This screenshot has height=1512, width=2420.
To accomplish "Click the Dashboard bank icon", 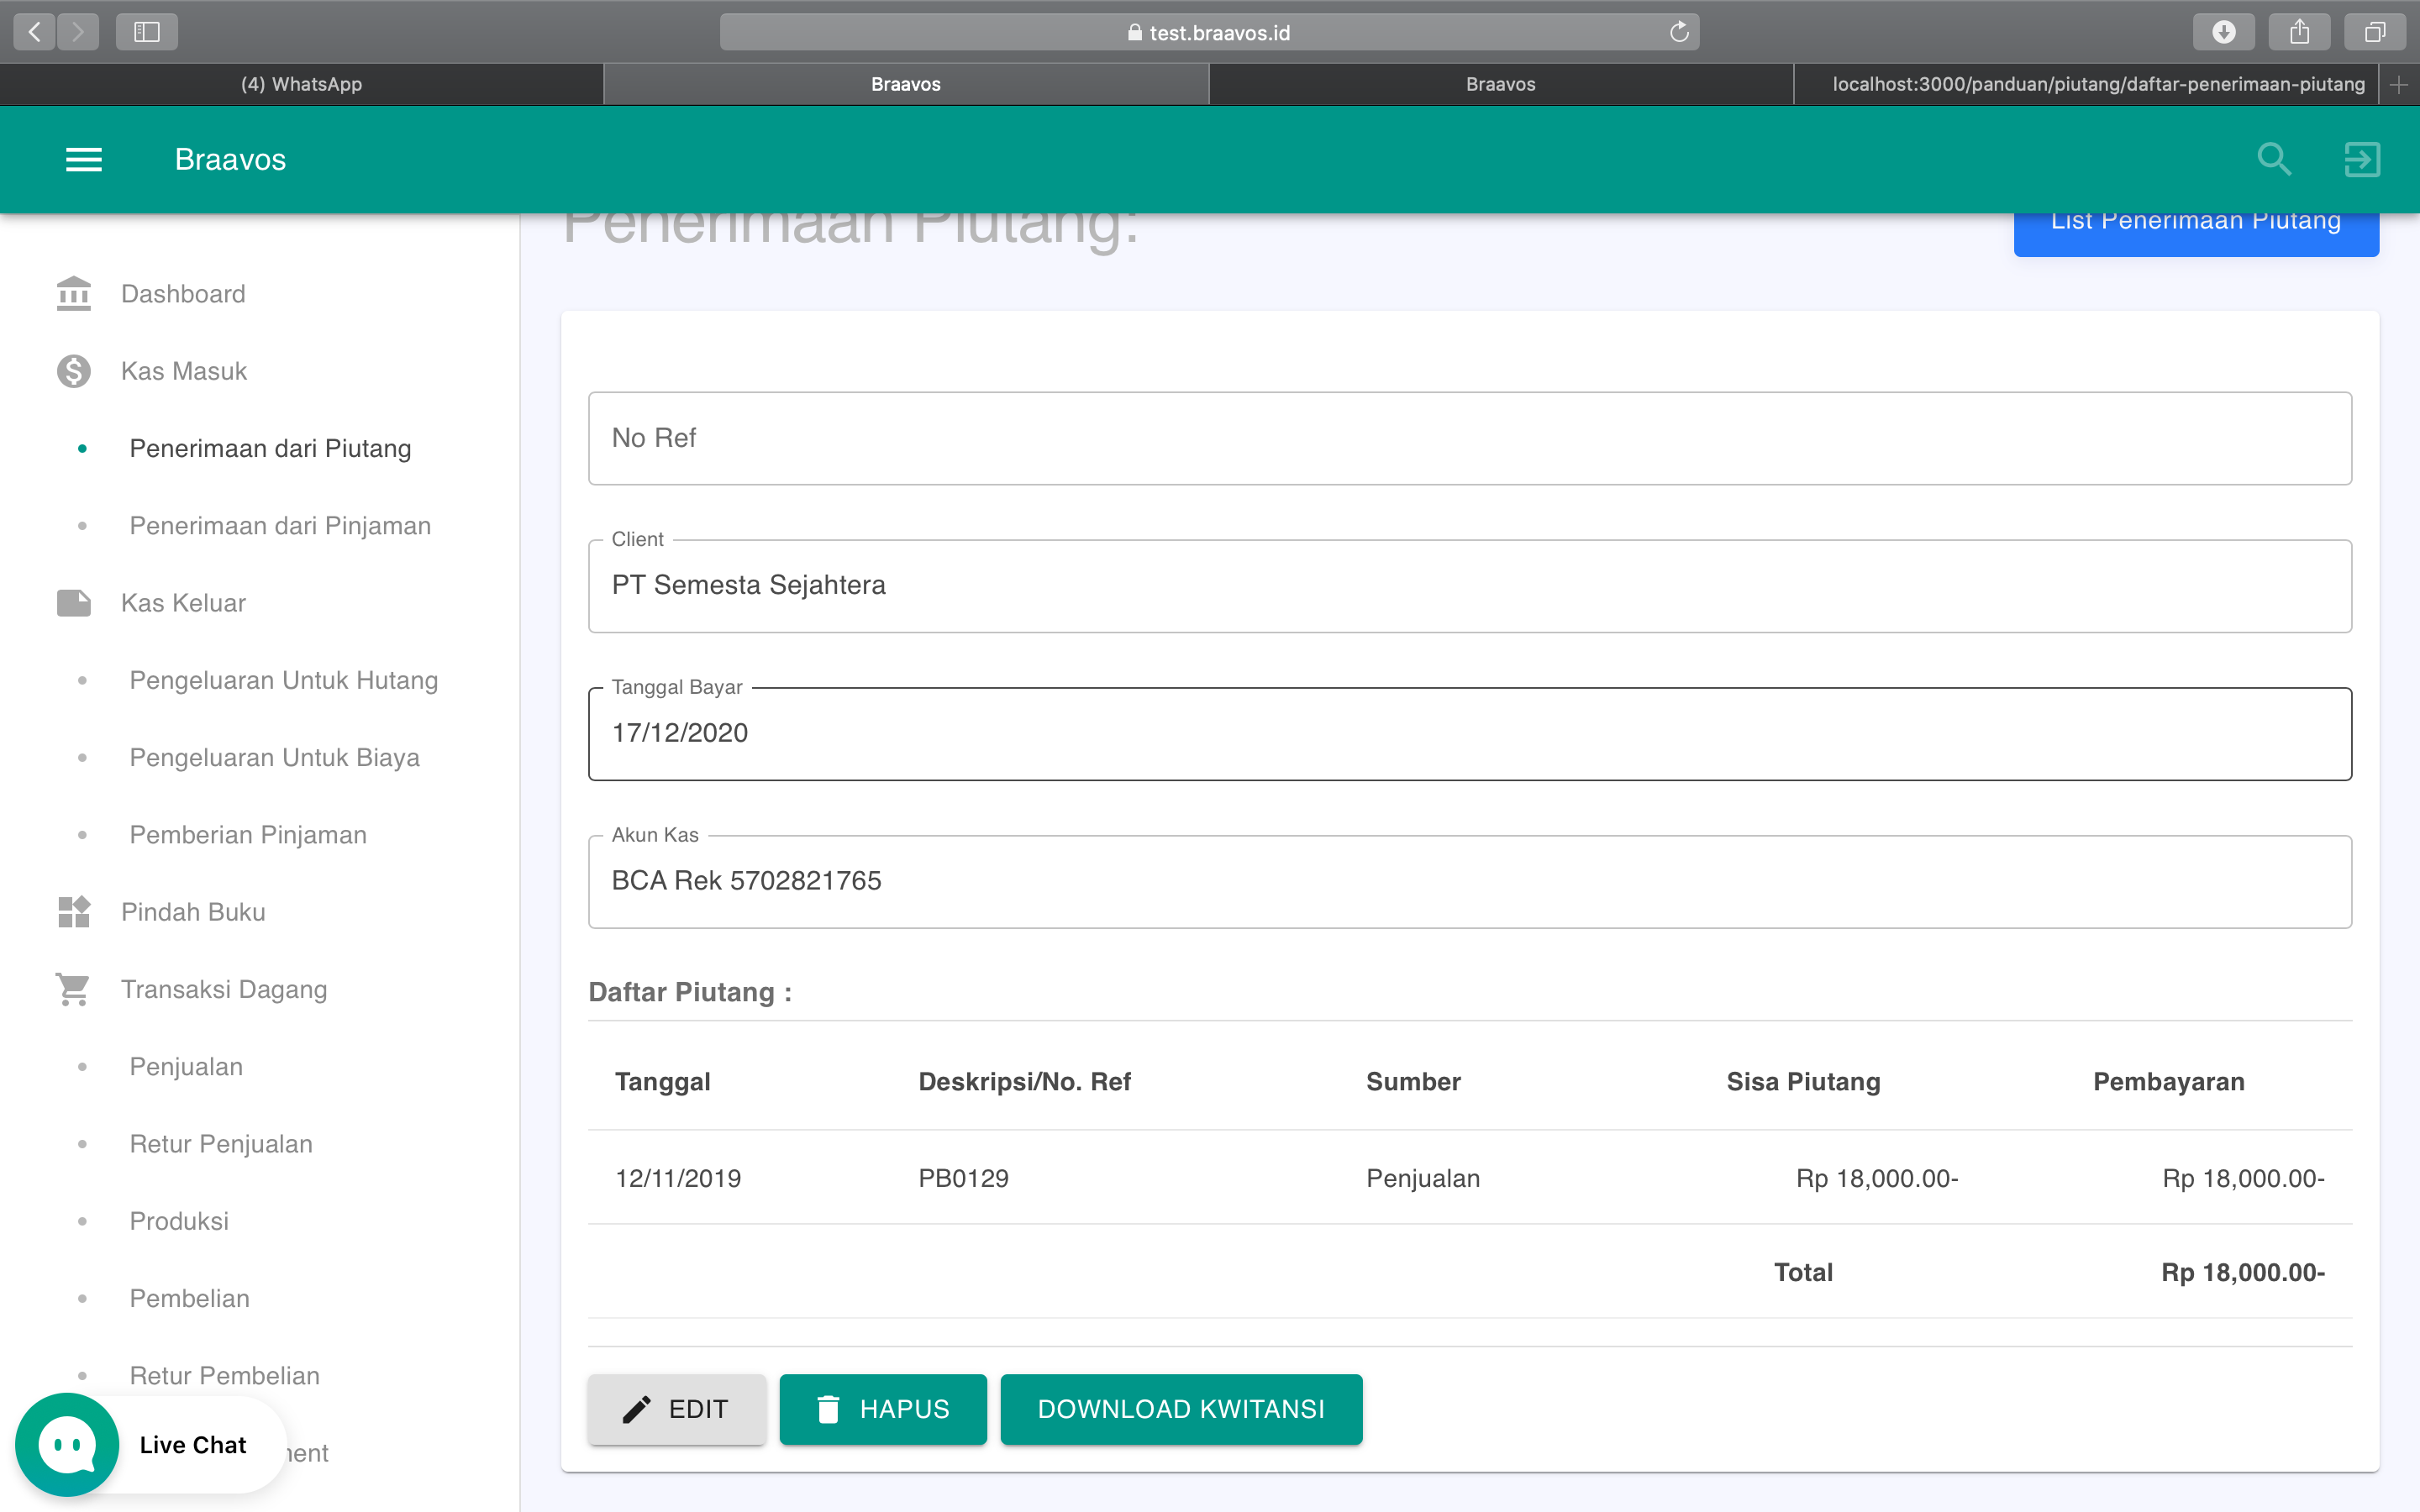I will click(74, 294).
